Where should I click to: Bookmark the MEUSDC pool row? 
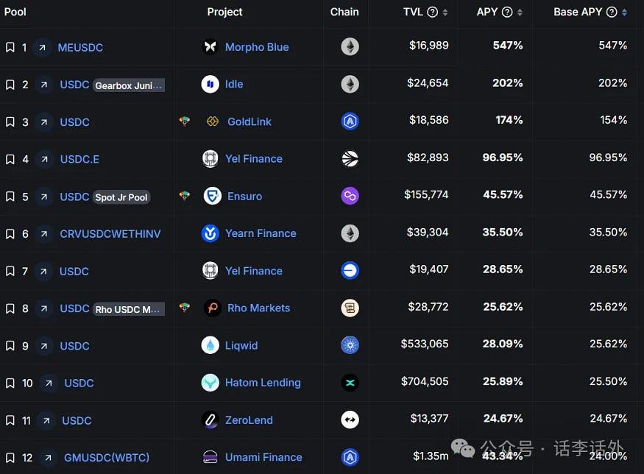coord(10,47)
